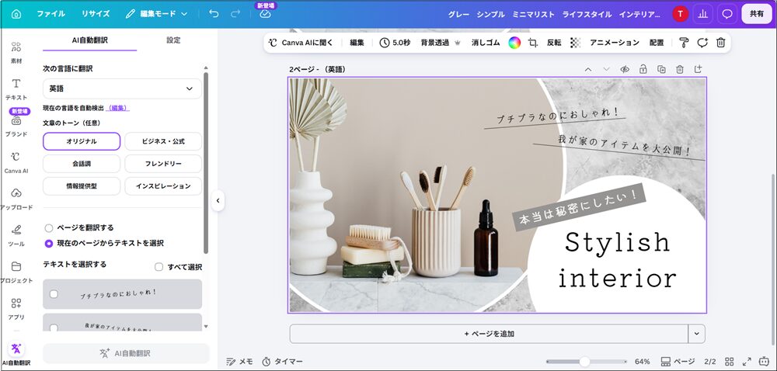Hide page 2 with the eye icon
Image resolution: width=777 pixels, height=371 pixels.
pyautogui.click(x=625, y=69)
